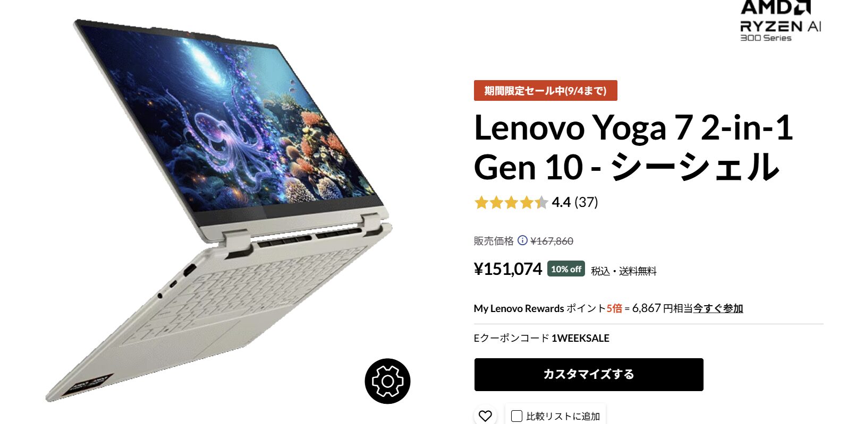Click the gear icon on product image
Viewport: 847px width, 424px height.
coord(387,381)
